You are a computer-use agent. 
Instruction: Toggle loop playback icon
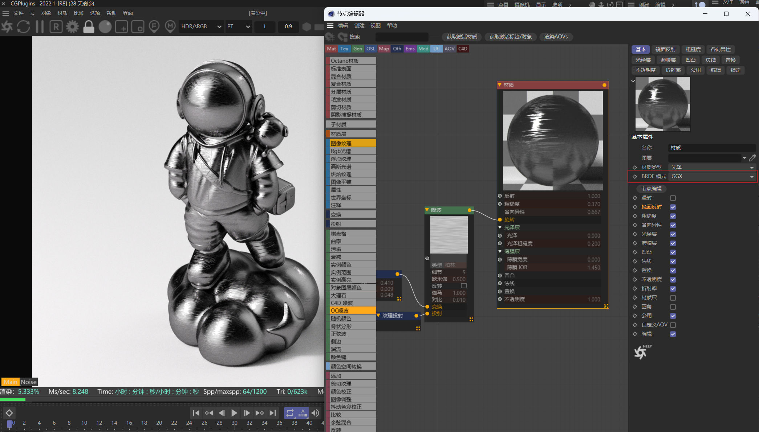tap(290, 413)
